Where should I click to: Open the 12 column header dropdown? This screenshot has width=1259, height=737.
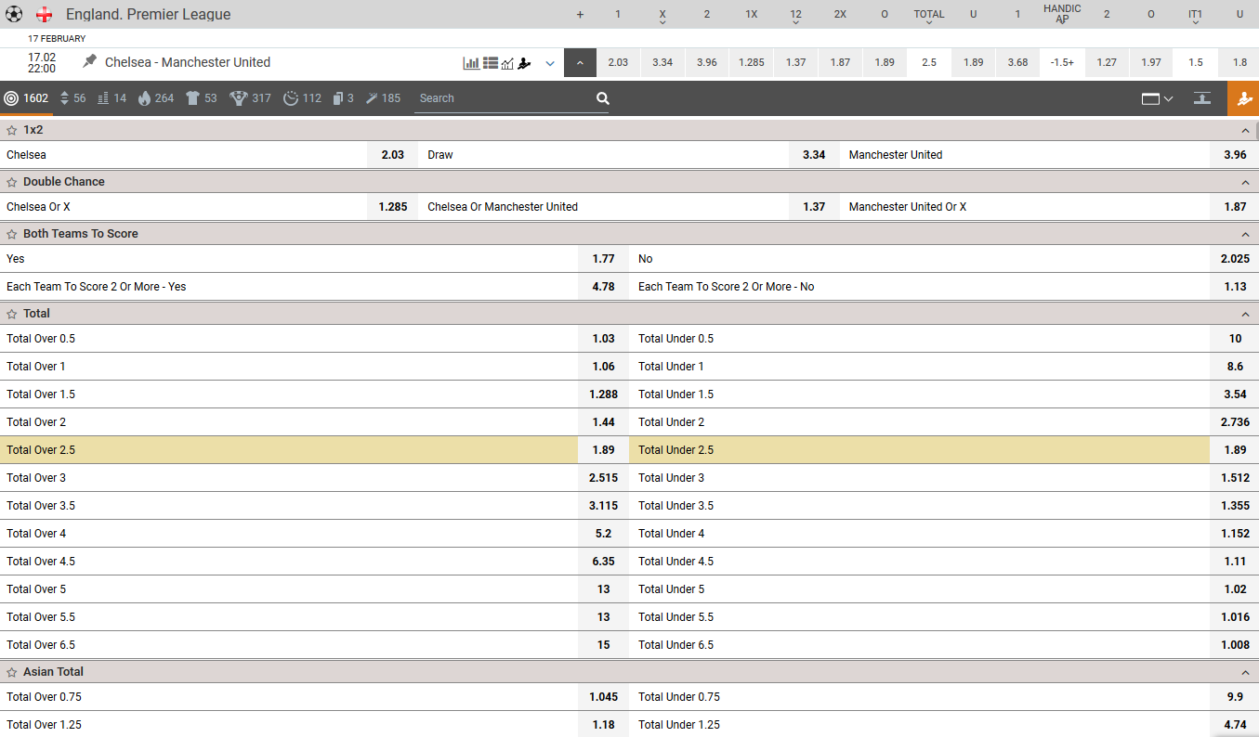click(x=795, y=16)
